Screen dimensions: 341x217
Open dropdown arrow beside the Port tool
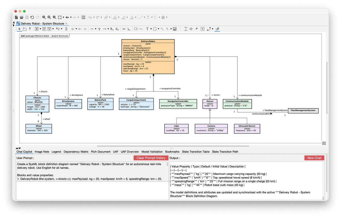tap(61, 29)
